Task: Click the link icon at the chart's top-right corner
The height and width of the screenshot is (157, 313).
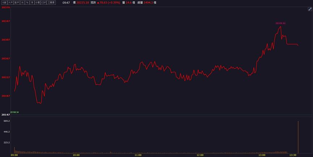Action: 310,9
